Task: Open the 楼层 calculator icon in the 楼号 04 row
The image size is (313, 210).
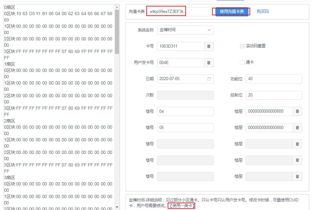Action: point(297,112)
